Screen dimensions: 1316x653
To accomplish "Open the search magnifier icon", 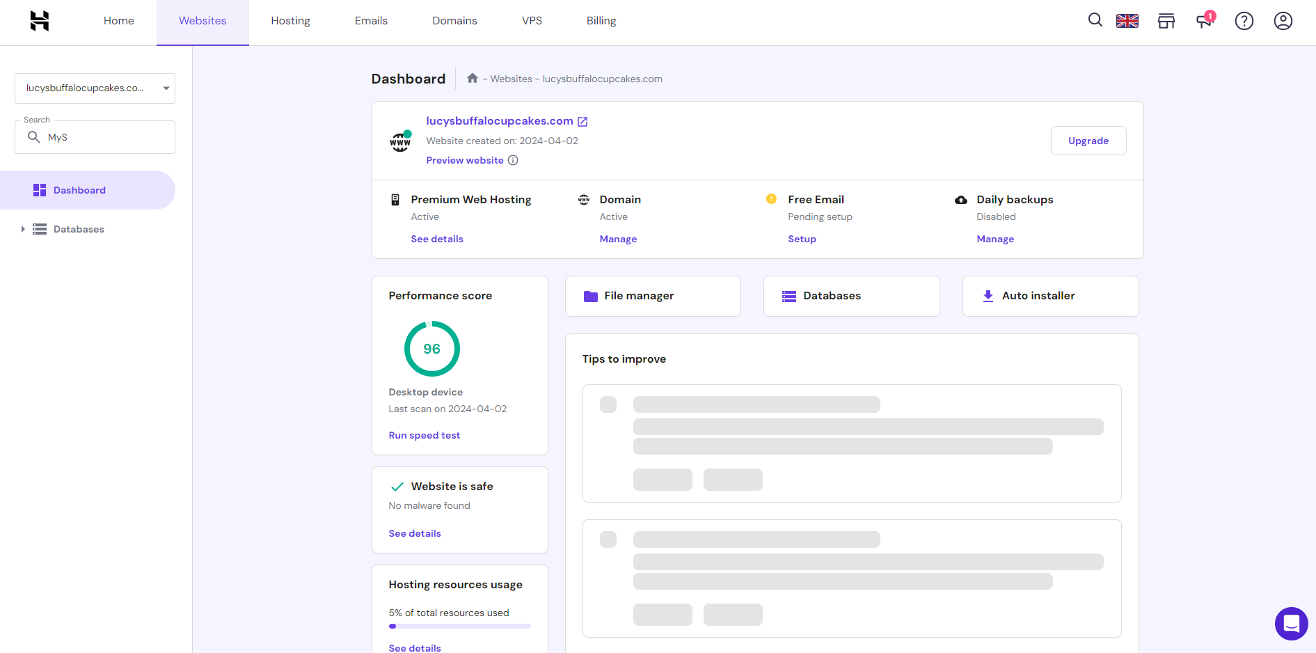I will pyautogui.click(x=1095, y=21).
